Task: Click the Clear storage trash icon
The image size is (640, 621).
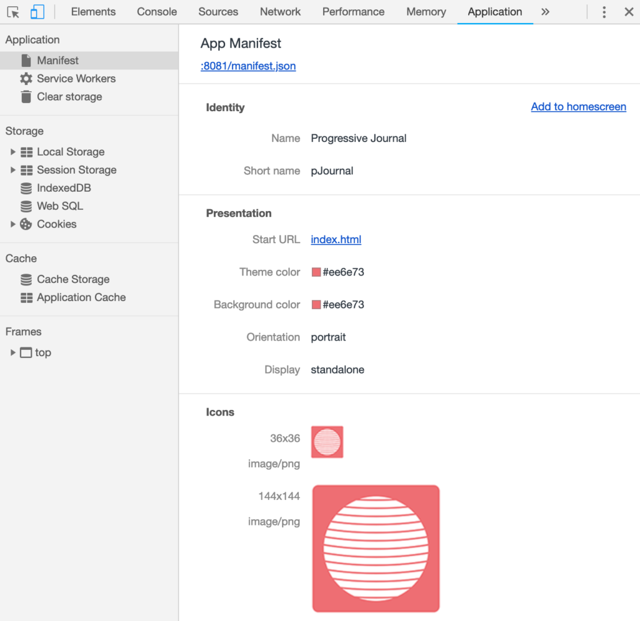Action: 25,96
